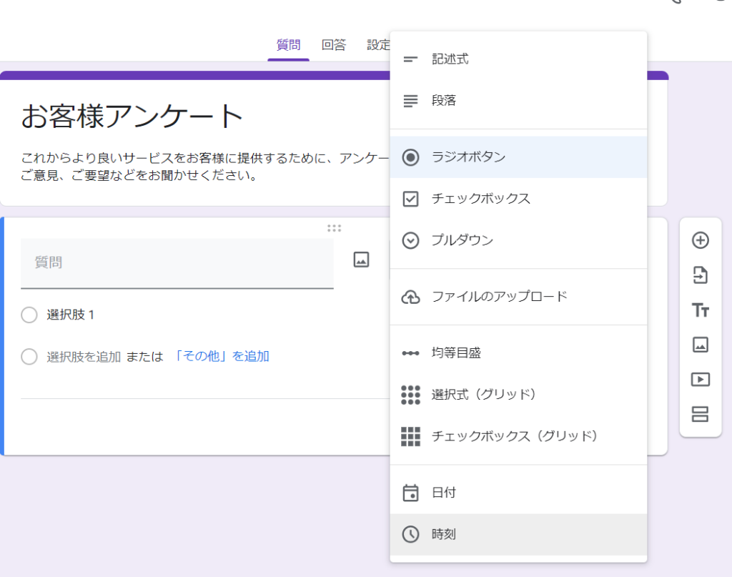This screenshot has height=577, width=732.
Task: Choose 段落 paragraph question type
Action: (x=518, y=101)
